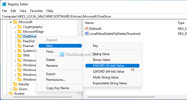The width and height of the screenshot is (187, 100).
Task: Select the Cryptography key label
Action: 33,27
